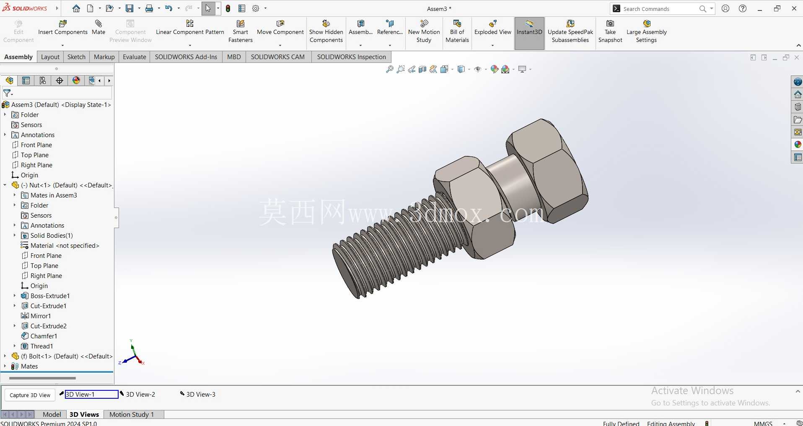Screen dimensions: 803x426
Task: Toggle Instant3D mode
Action: point(529,33)
